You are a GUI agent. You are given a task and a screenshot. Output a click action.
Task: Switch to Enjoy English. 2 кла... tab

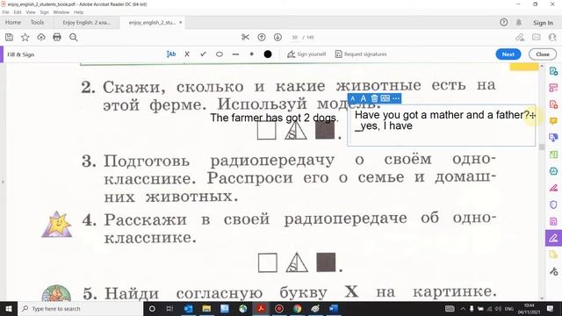[x=86, y=22]
